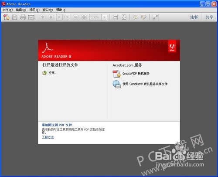Image resolution: width=218 pixels, height=177 pixels.
Task: Click 使用 SendNow 联机服务共享文件 link
Action: 145,84
